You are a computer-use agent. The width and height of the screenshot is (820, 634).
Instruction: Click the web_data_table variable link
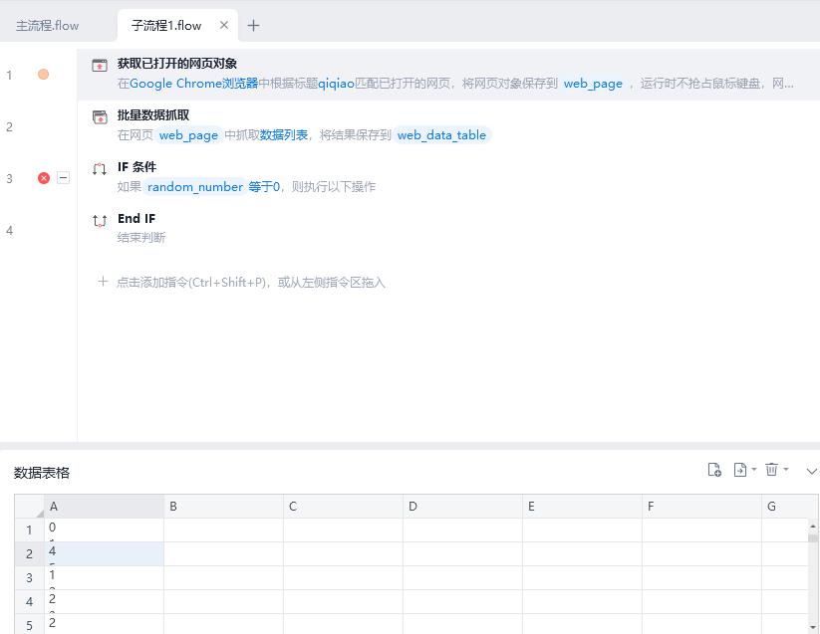pos(441,135)
